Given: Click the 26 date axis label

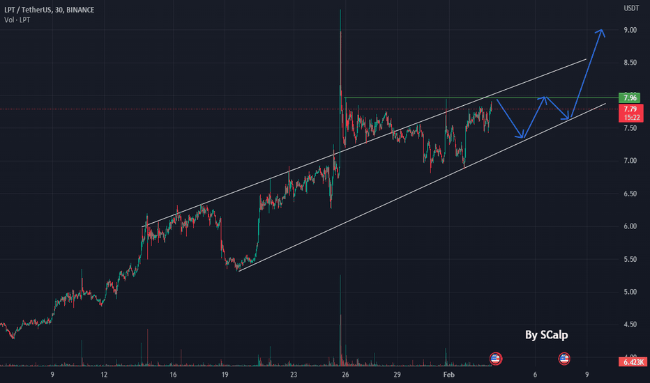Looking at the screenshot, I should [345, 375].
